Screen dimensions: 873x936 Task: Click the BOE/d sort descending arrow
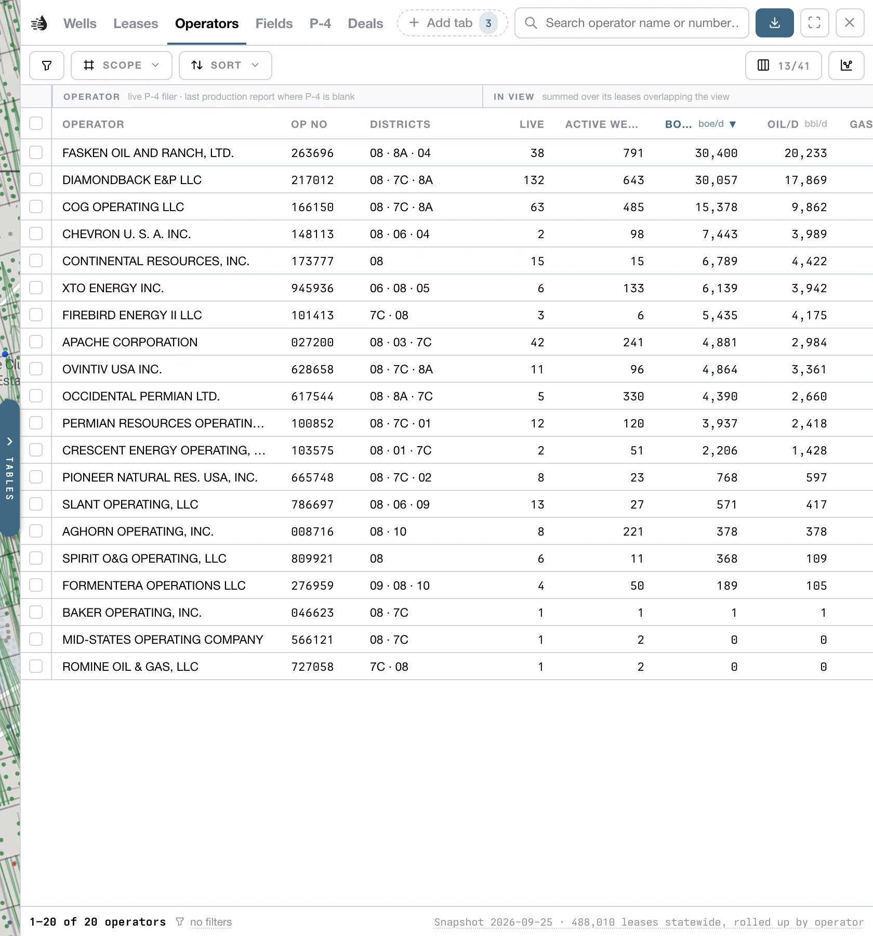pos(733,124)
